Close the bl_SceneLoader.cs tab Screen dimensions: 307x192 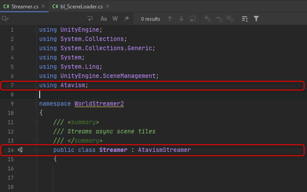(108, 6)
